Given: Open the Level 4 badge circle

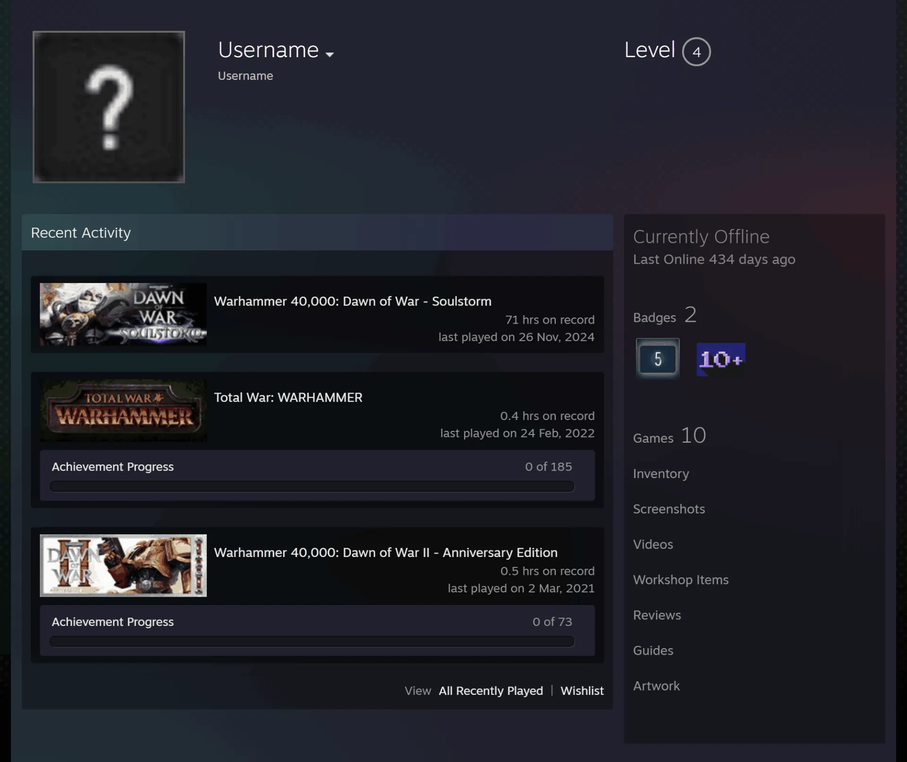Looking at the screenshot, I should [x=696, y=51].
